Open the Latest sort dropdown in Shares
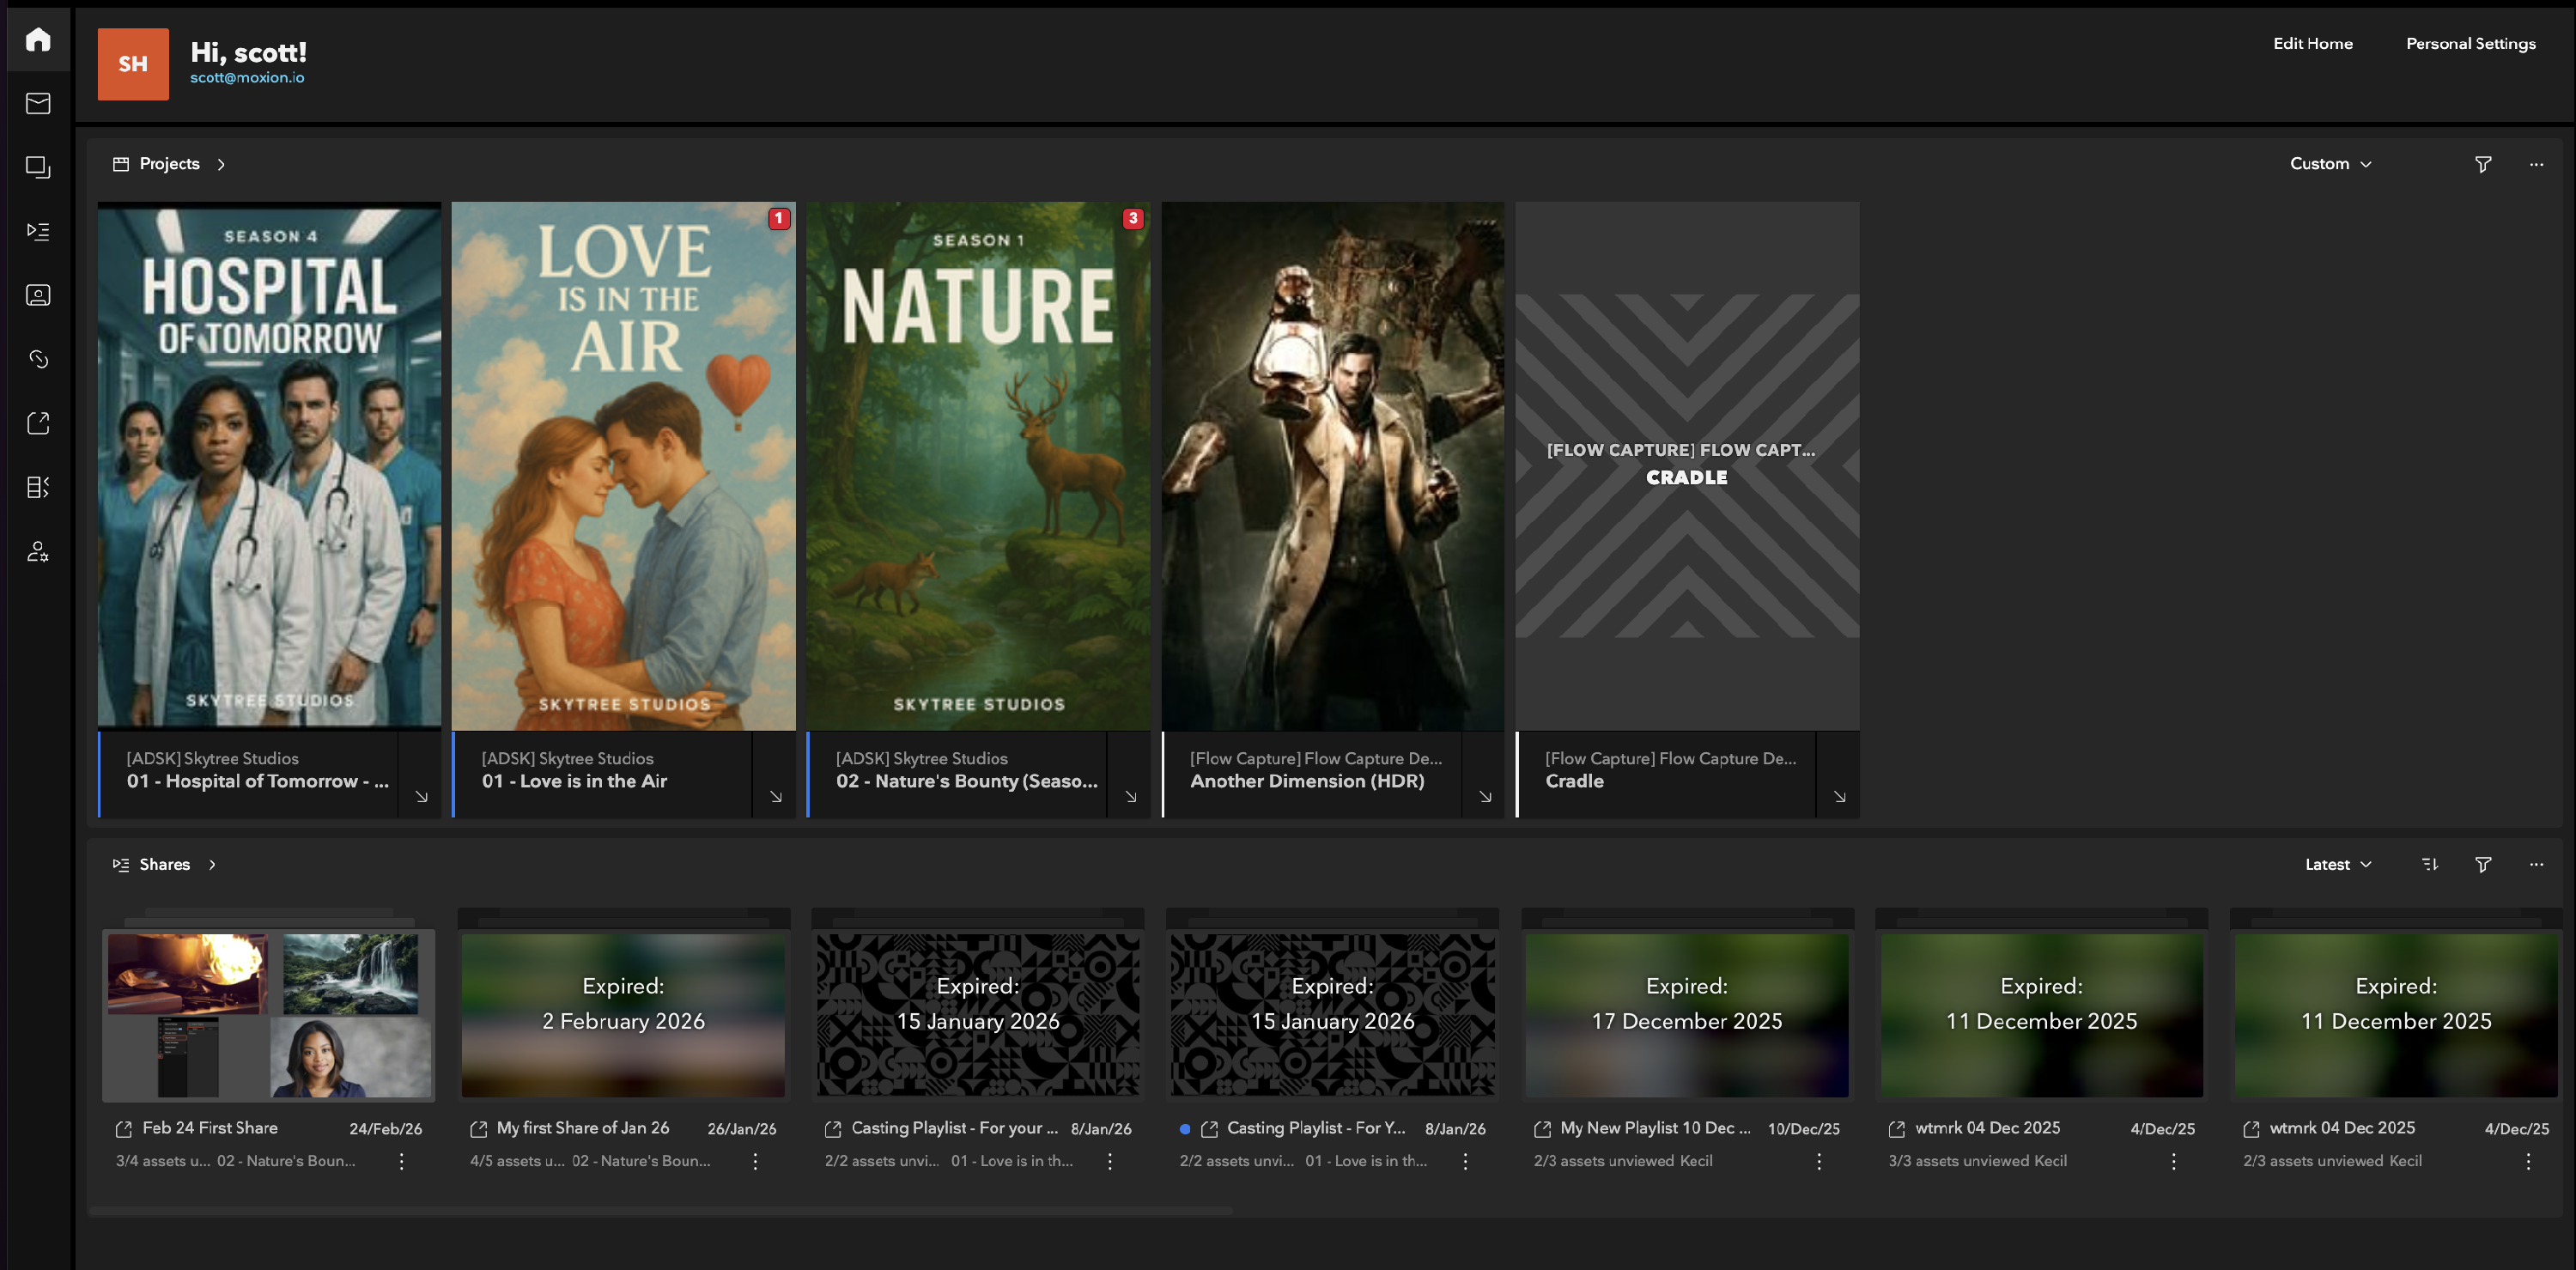Viewport: 2576px width, 1270px height. (x=2337, y=864)
